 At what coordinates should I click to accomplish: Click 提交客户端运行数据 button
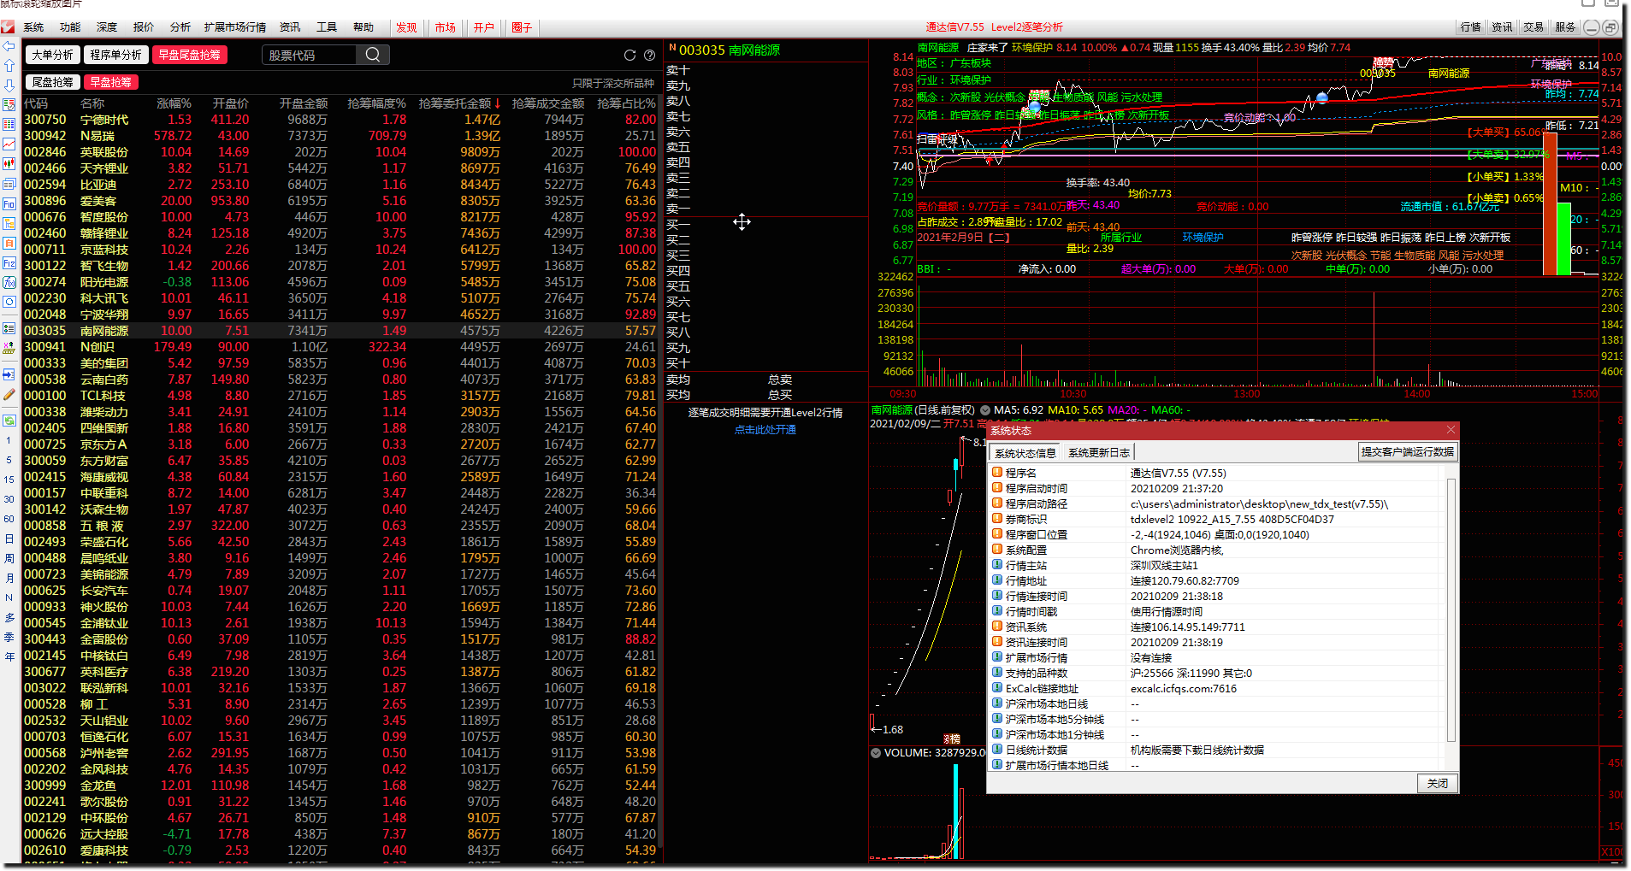pos(1408,452)
